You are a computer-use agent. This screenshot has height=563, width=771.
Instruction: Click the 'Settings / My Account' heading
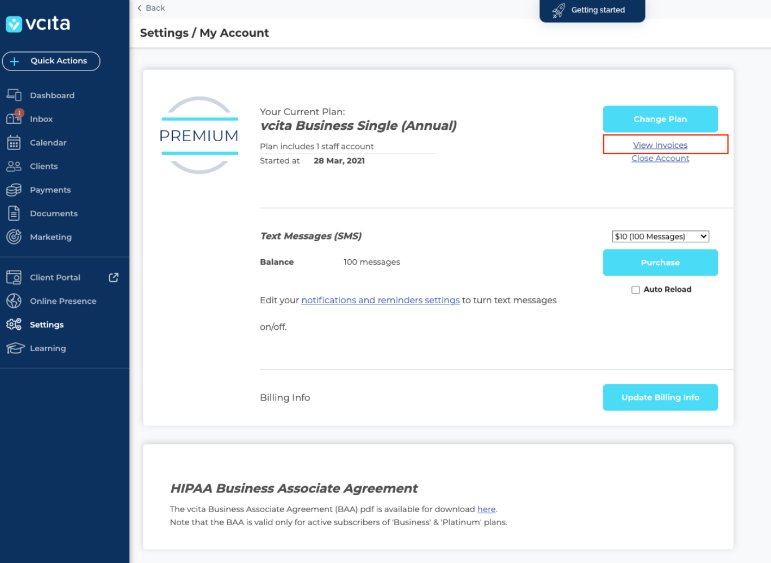204,33
